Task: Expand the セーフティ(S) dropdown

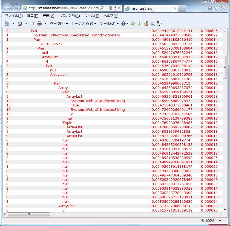Action: click(x=84, y=24)
